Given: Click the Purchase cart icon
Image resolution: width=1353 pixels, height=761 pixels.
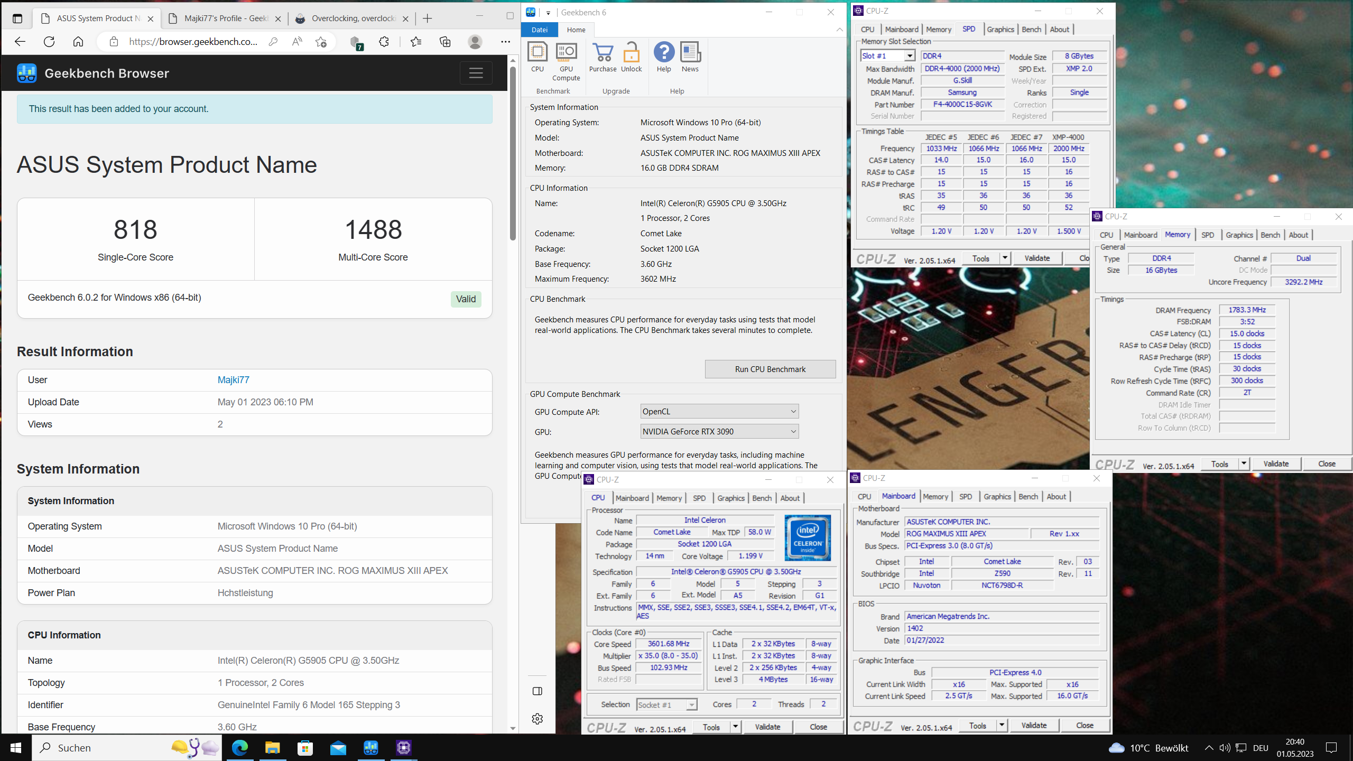Looking at the screenshot, I should click(603, 57).
